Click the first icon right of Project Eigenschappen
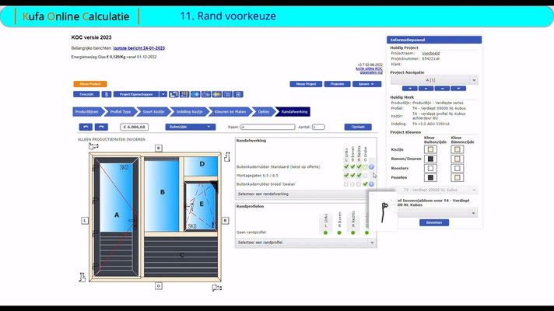Screen dimensions: 554x311 174,94
